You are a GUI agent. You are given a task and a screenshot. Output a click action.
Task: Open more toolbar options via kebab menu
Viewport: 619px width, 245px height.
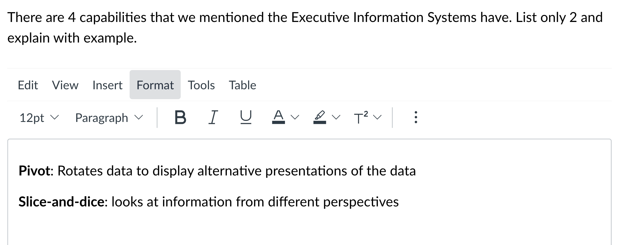click(416, 117)
